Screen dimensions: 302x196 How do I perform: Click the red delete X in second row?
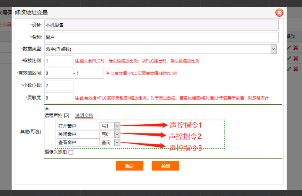(x=296, y=58)
